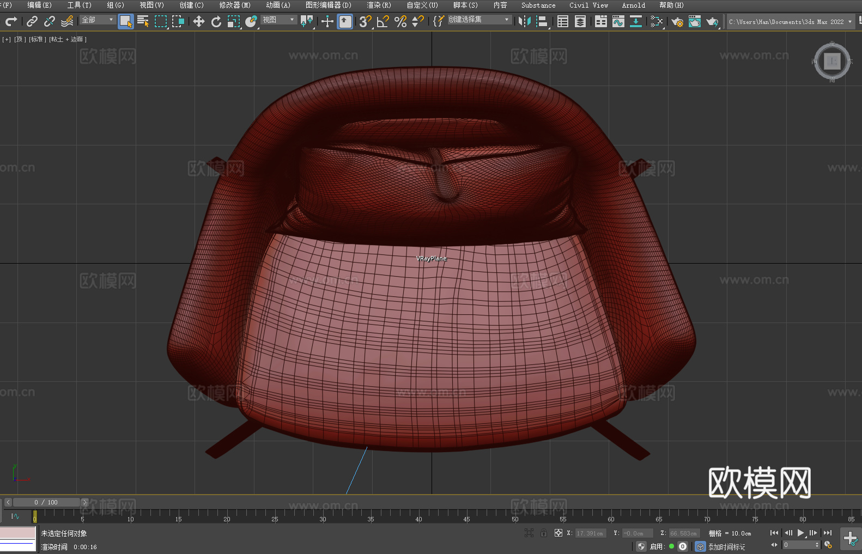Click the Render Production teapot icon

(712, 21)
